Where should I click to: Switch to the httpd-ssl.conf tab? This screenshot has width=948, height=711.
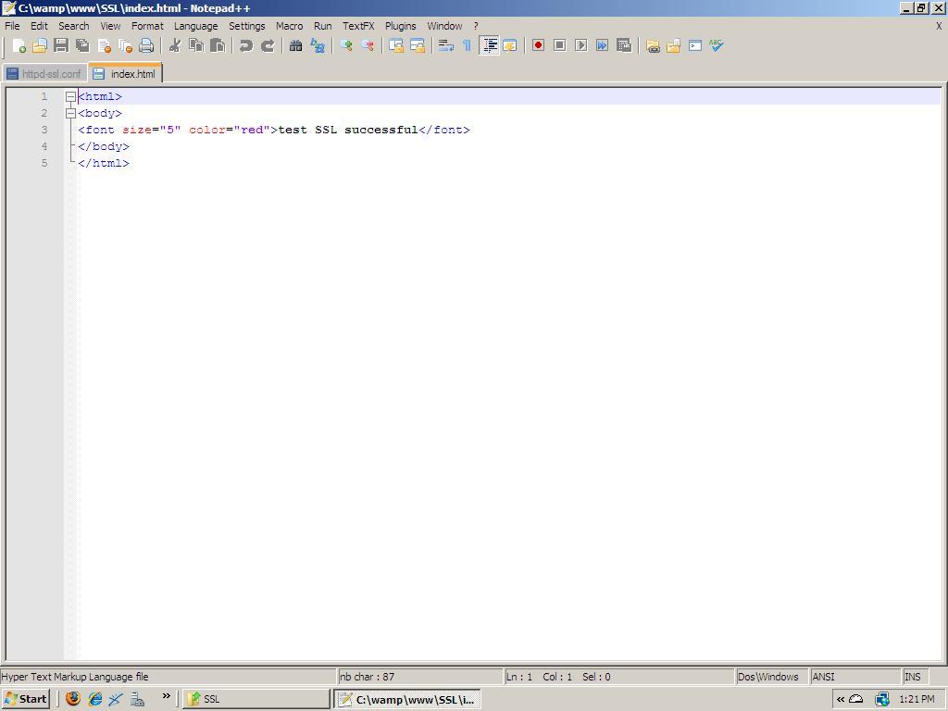44,74
